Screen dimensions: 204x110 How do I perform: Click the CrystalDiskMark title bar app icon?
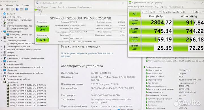(x=130, y=3)
